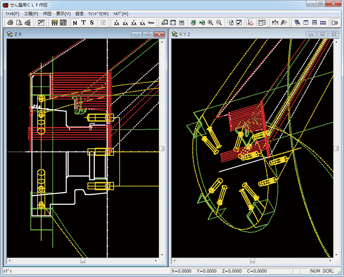Click ZX window scroll up arrow

162,42
